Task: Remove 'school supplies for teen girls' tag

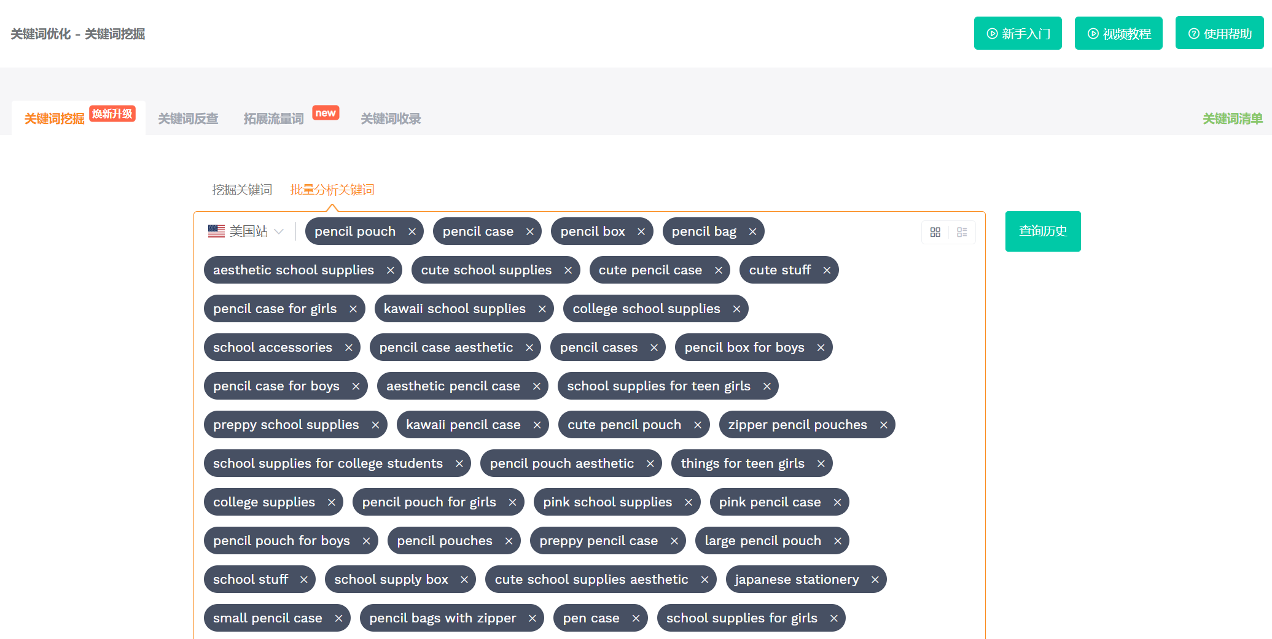Action: (767, 387)
